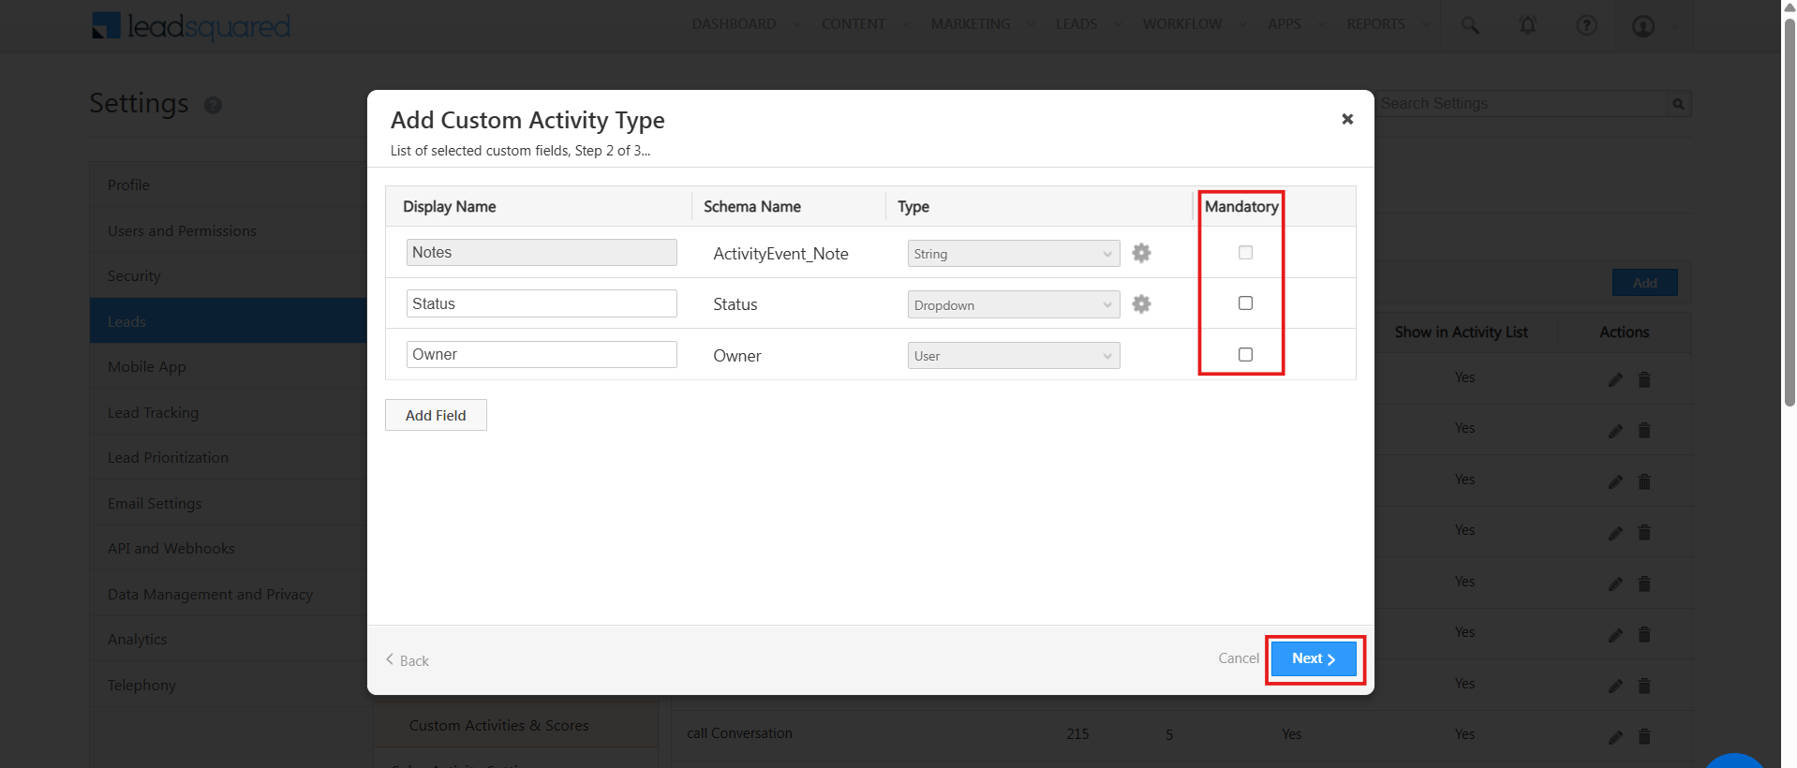Screen dimensions: 1797x768
Task: Expand the REPORTS menu
Action: point(1388,24)
